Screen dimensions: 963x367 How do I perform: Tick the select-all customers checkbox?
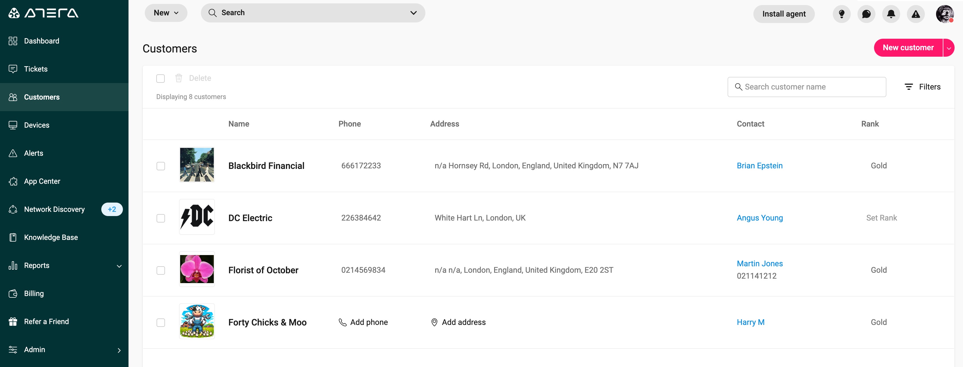(160, 79)
